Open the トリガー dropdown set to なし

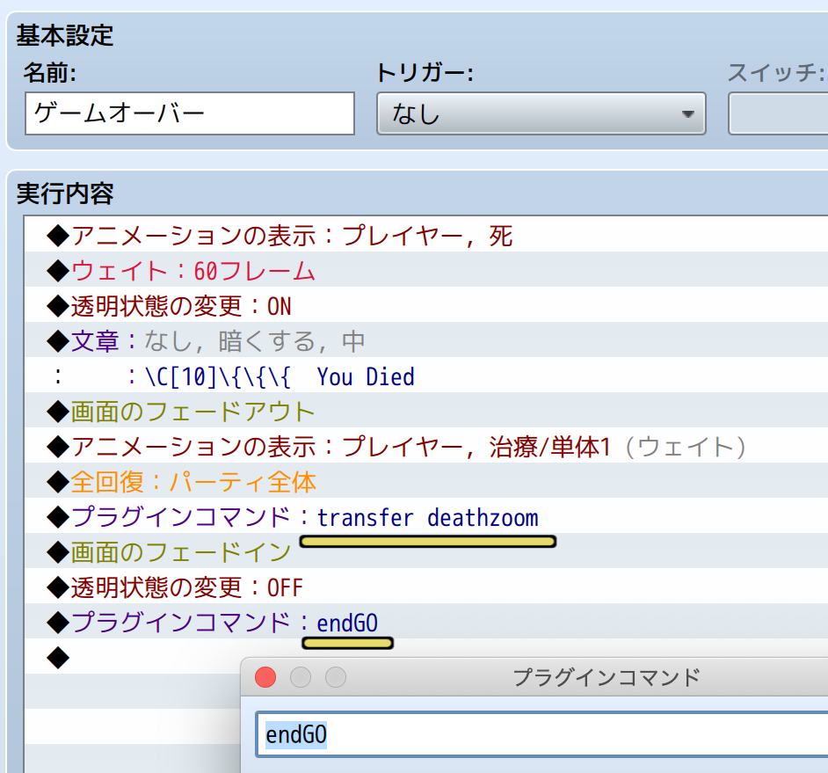541,113
